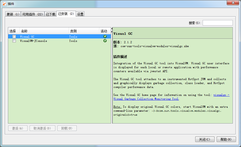
Task: Sort by the 活动 column header
Action: (105, 31)
